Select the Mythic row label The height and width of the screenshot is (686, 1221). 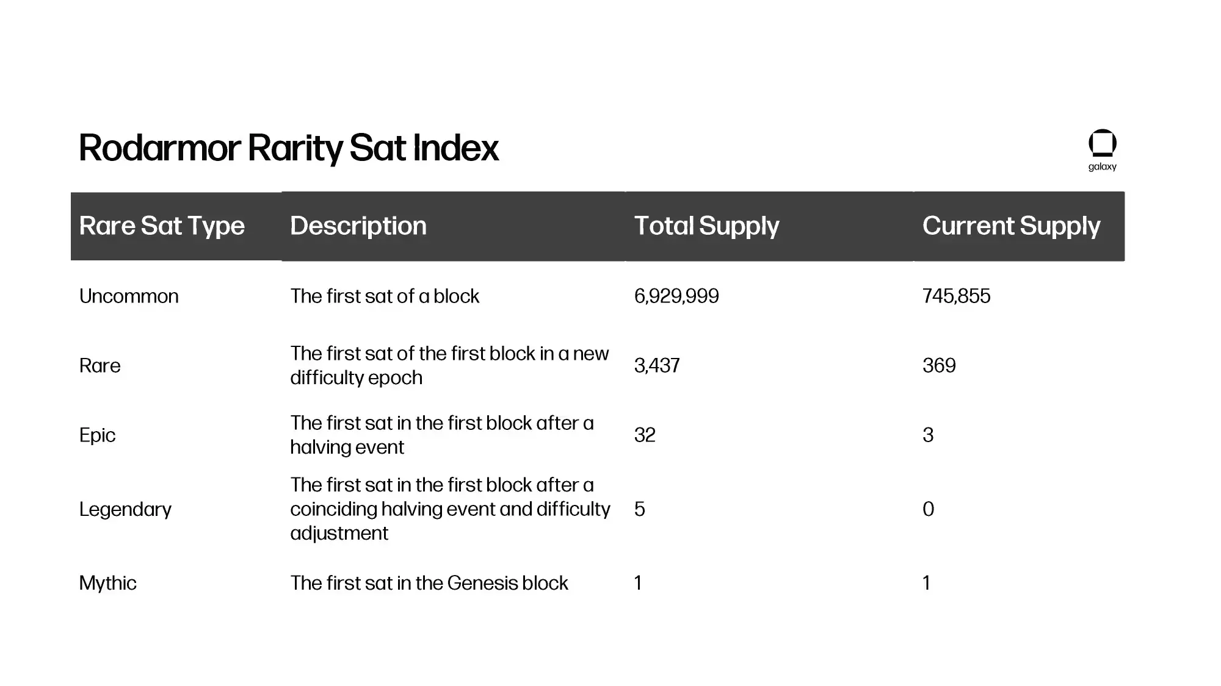[x=108, y=584]
